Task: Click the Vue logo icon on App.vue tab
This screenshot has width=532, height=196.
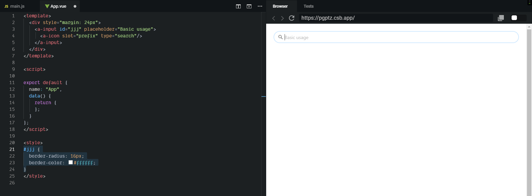Action: point(47,6)
